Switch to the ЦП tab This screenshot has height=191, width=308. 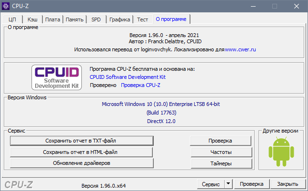coord(12,19)
